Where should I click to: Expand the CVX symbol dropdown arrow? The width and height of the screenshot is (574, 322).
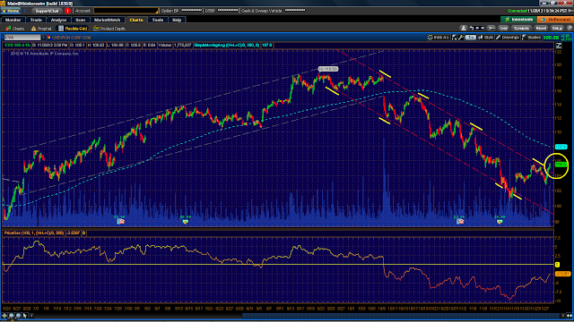(43, 38)
